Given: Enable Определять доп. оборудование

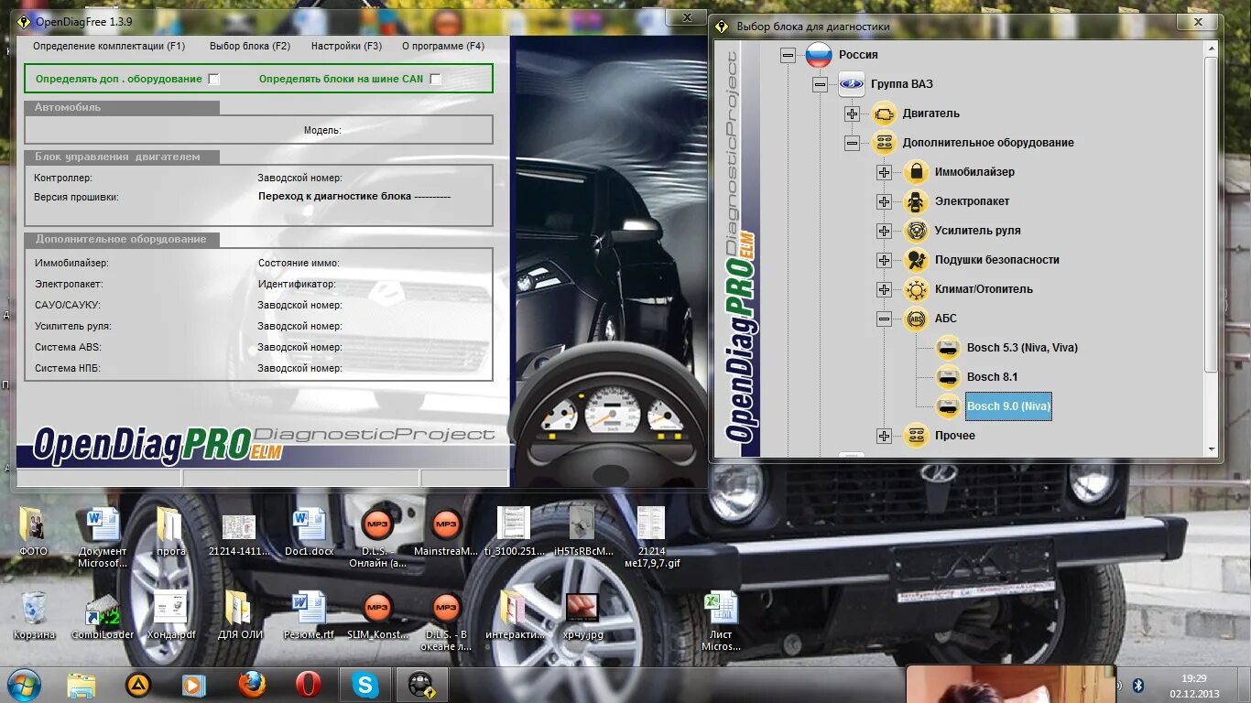Looking at the screenshot, I should (x=214, y=79).
